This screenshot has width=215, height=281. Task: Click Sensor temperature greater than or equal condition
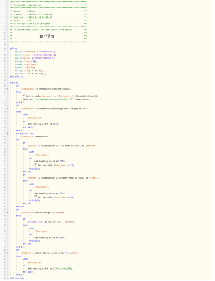64,178
